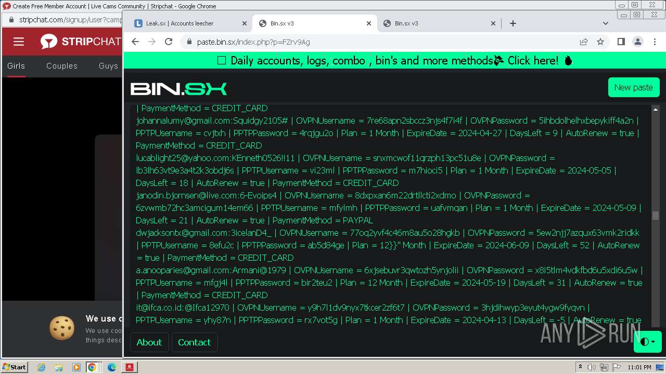Click the paste scrollbar up arrow
This screenshot has width=666, height=374.
pos(656,110)
